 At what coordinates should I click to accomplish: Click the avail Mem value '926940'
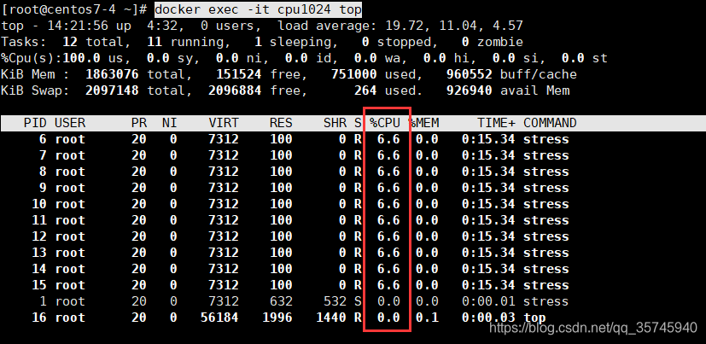[470, 90]
